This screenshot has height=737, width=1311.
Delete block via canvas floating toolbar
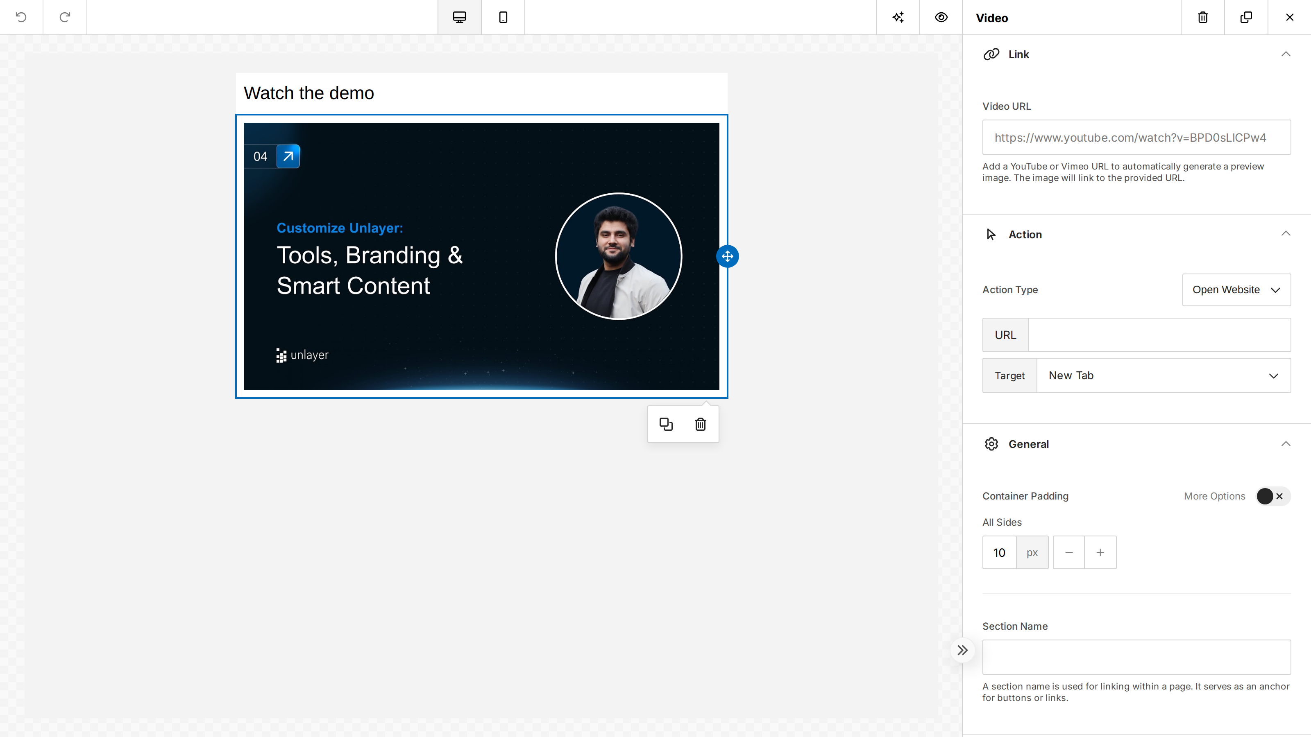700,424
